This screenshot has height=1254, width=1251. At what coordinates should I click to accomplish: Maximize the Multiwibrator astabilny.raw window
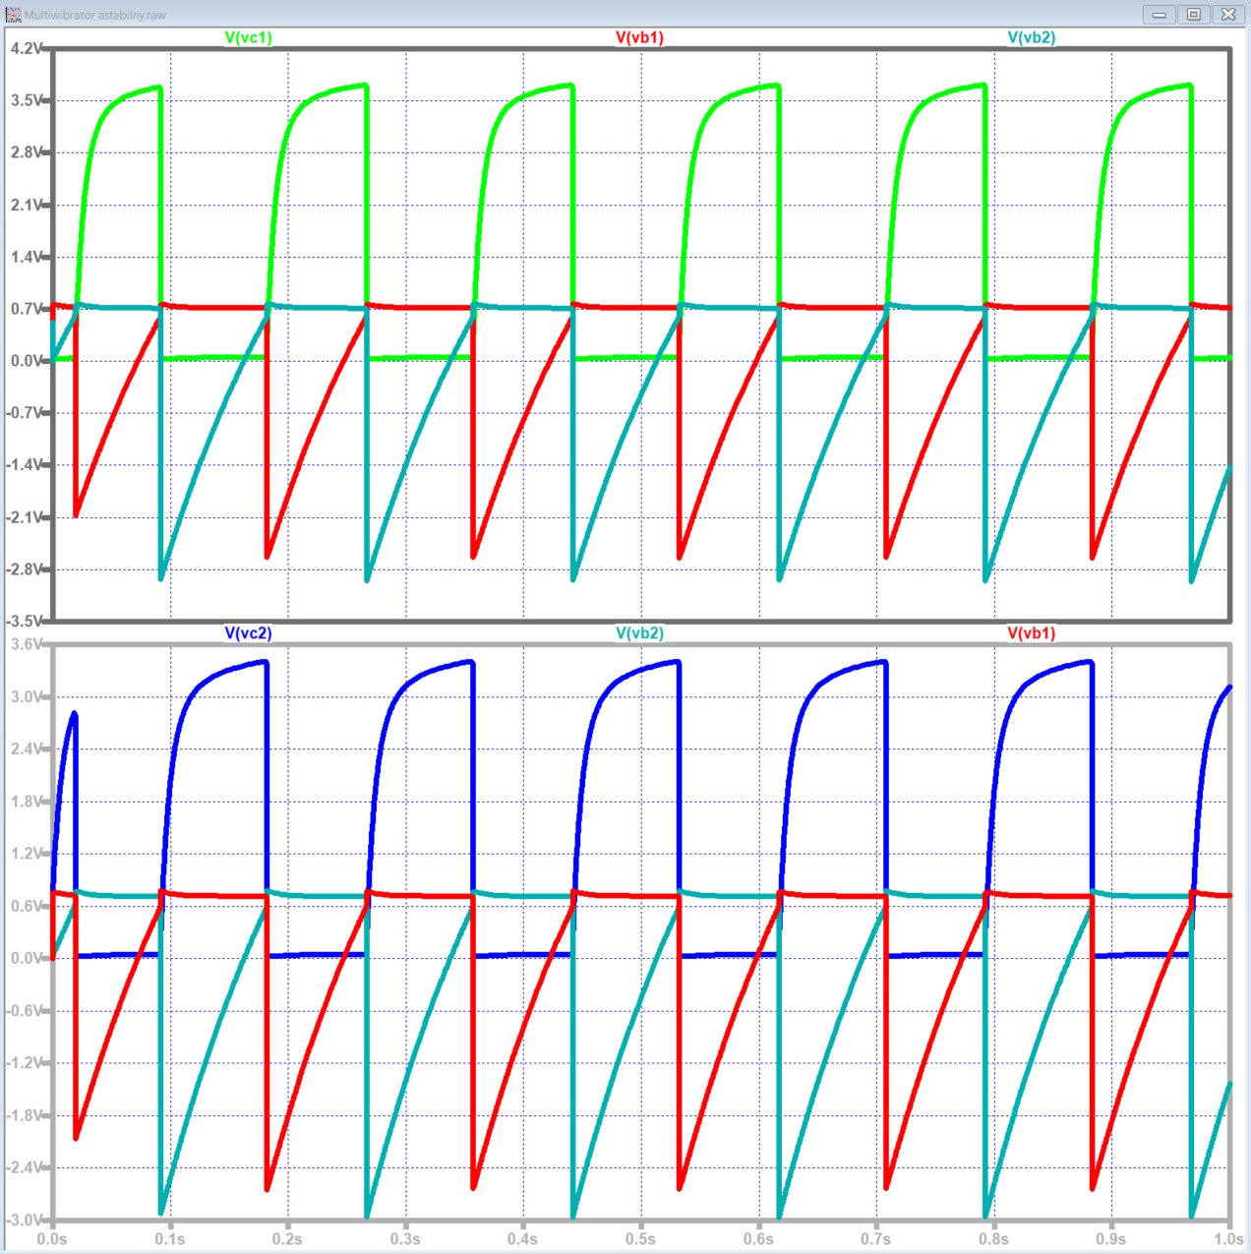point(1194,15)
